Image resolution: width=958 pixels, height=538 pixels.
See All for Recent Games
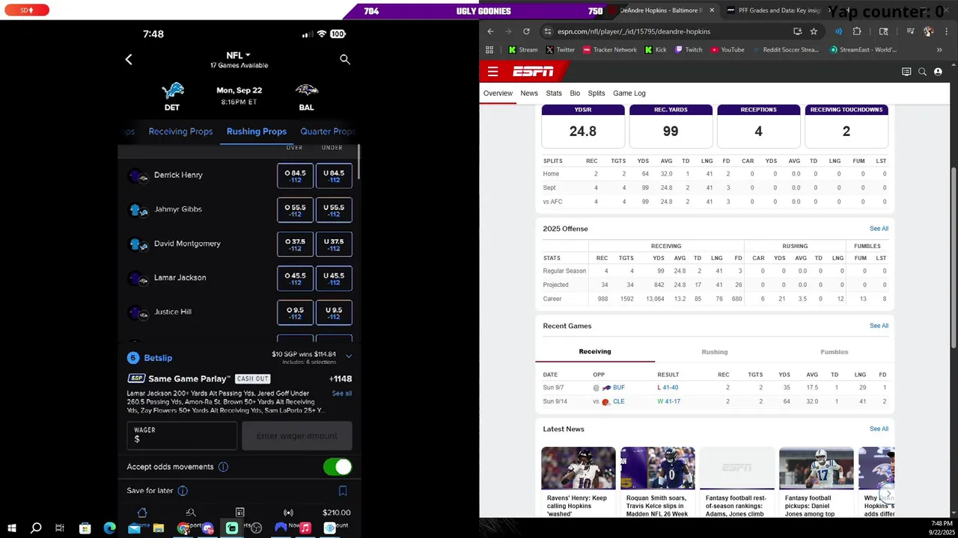879,326
